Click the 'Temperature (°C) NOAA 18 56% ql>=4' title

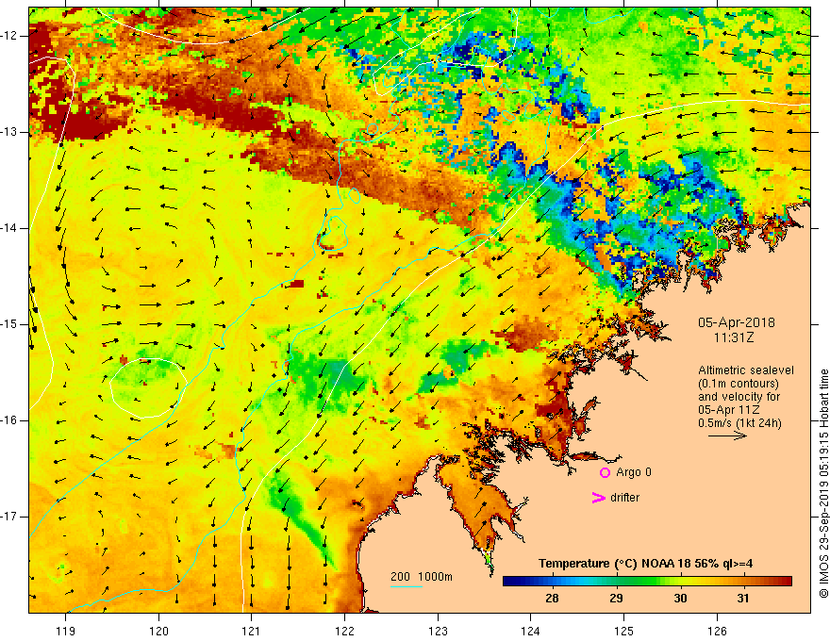point(645,564)
